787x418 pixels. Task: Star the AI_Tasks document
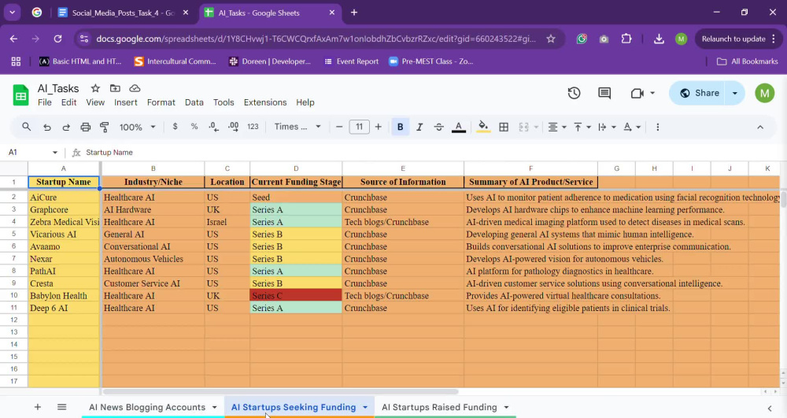95,88
